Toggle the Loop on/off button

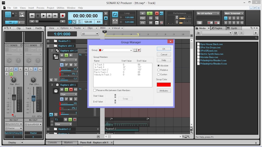coord(115,15)
